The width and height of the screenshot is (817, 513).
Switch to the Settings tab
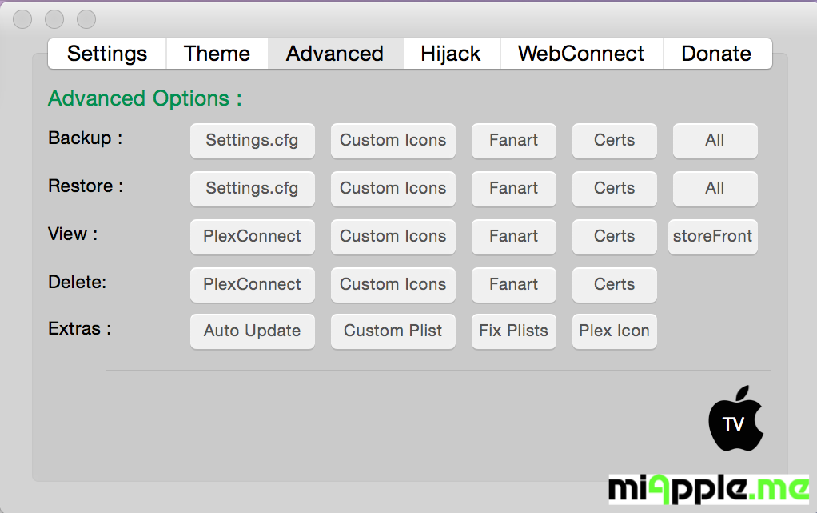point(107,54)
